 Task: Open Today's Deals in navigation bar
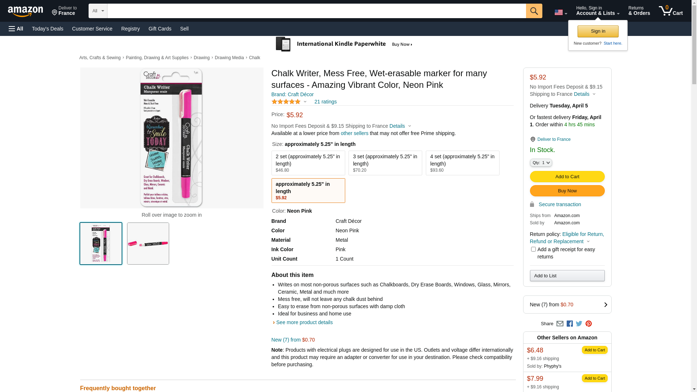pos(48,29)
